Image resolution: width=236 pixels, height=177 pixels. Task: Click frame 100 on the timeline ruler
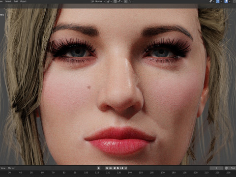click(86, 173)
